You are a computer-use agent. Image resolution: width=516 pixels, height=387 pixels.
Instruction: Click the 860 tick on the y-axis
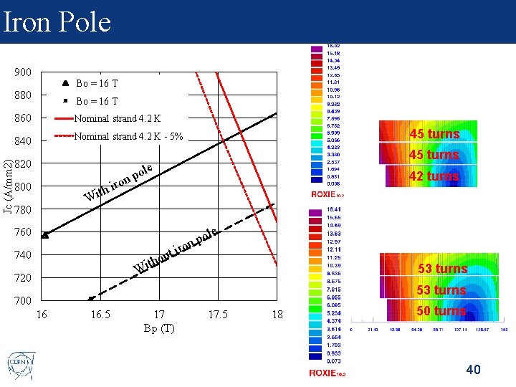tap(23, 118)
